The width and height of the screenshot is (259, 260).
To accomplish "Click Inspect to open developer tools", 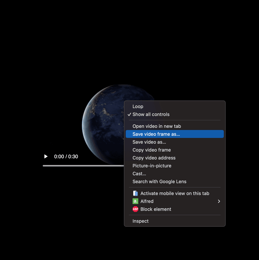I will pyautogui.click(x=140, y=221).
